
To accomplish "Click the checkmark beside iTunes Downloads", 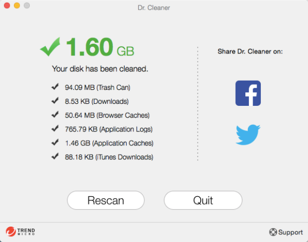I will click(55, 156).
